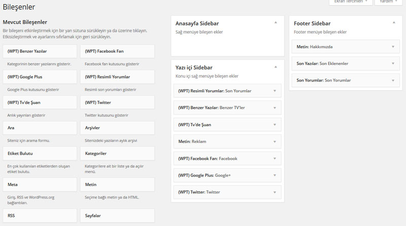Click the Son Yazılar: Son Eklenenler title
The width and height of the screenshot is (406, 226).
coord(322,64)
